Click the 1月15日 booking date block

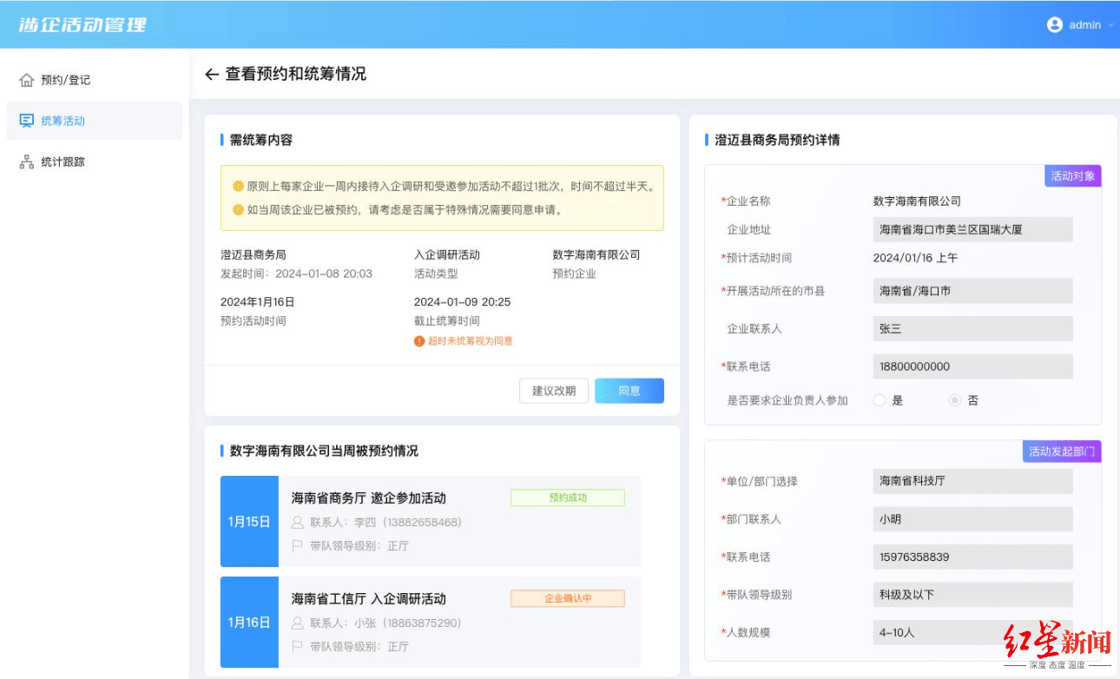point(249,522)
